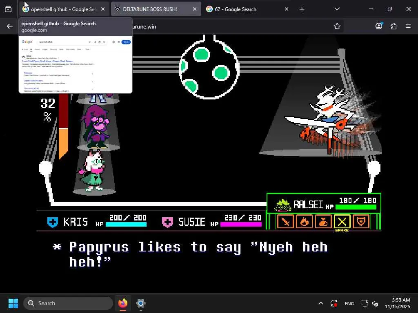This screenshot has width=418, height=313.
Task: Open the Firefox account icon
Action: 379,26
